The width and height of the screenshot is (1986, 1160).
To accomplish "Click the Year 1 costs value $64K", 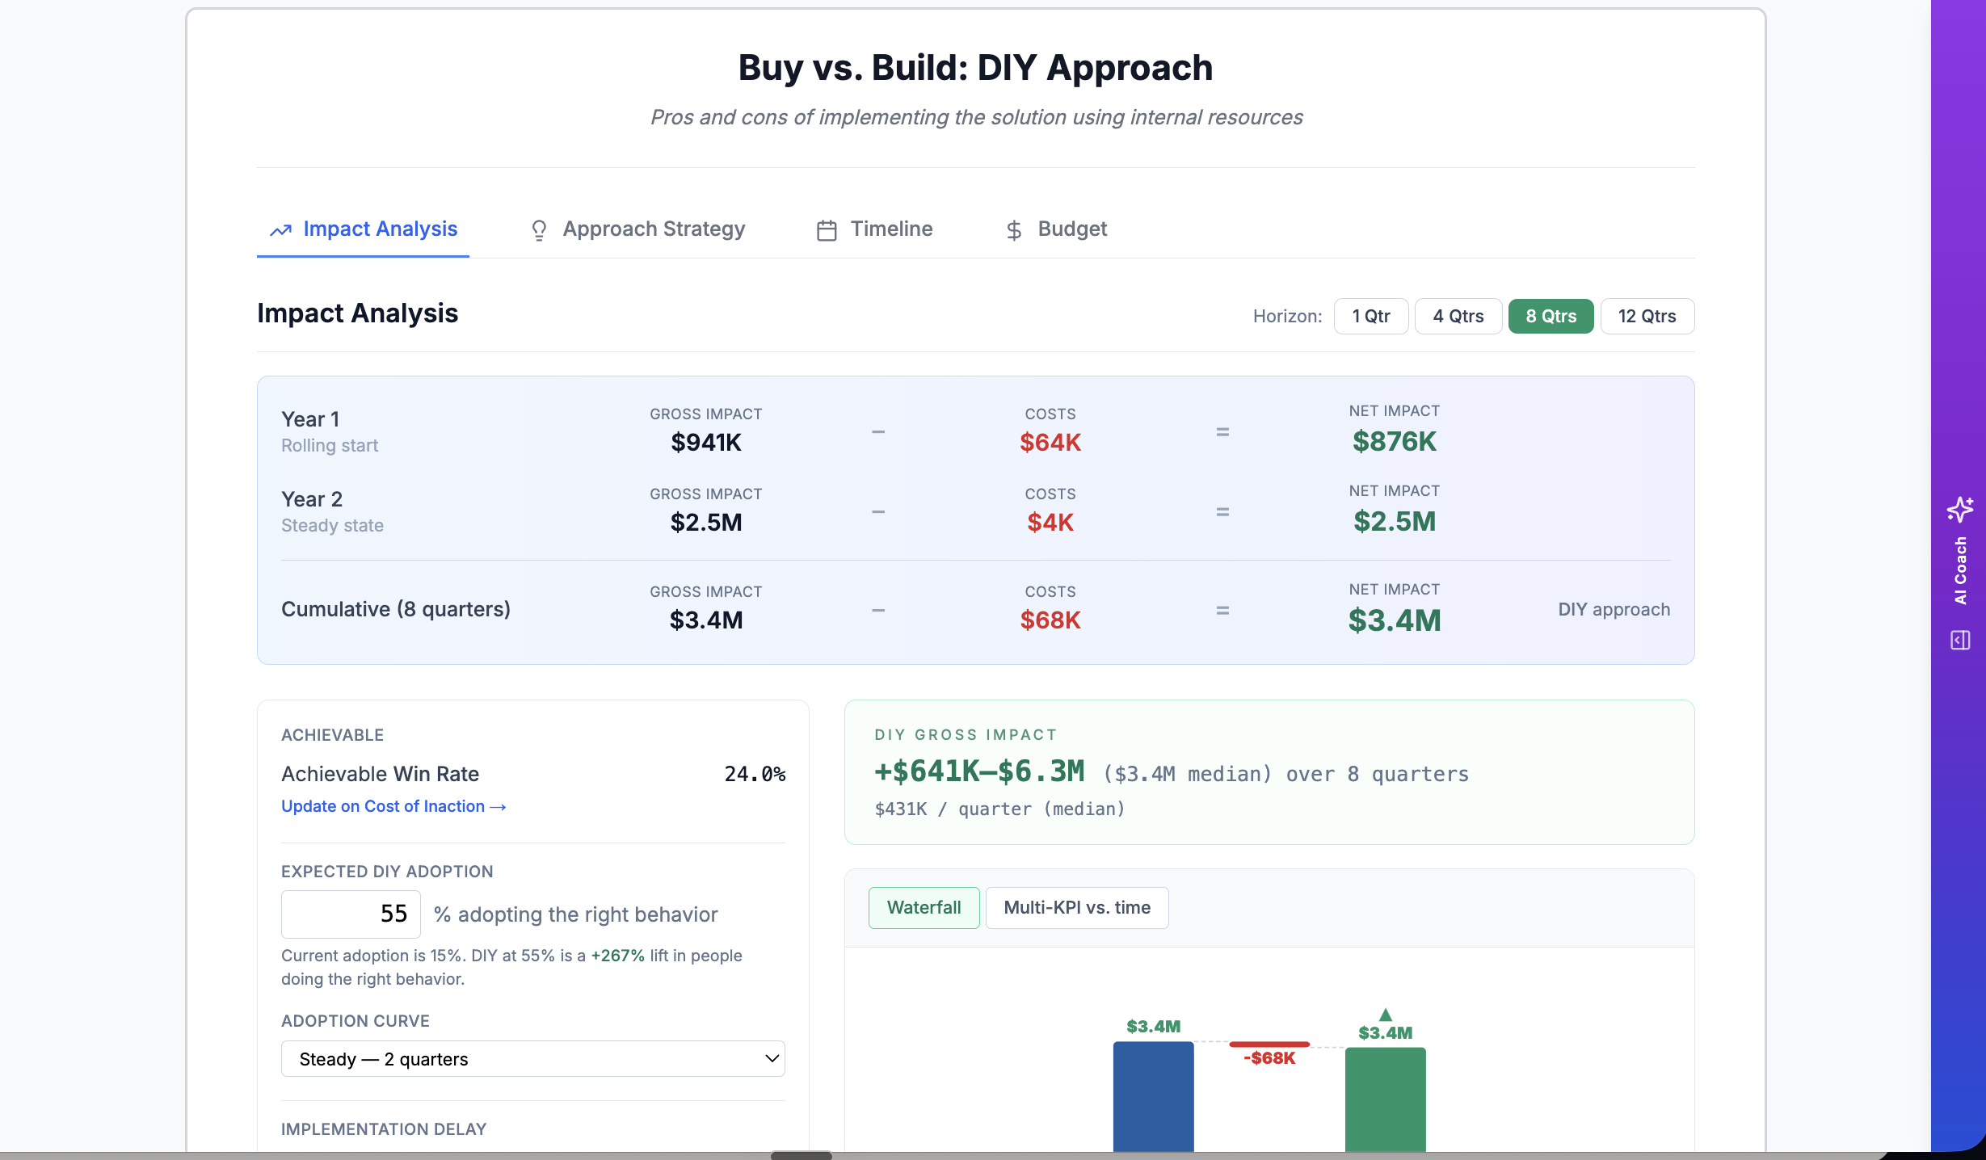I will [1050, 443].
